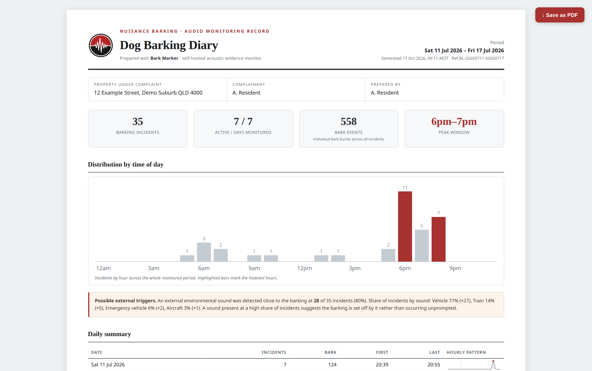
Task: Click the 124 bark count cell
Action: coord(332,365)
